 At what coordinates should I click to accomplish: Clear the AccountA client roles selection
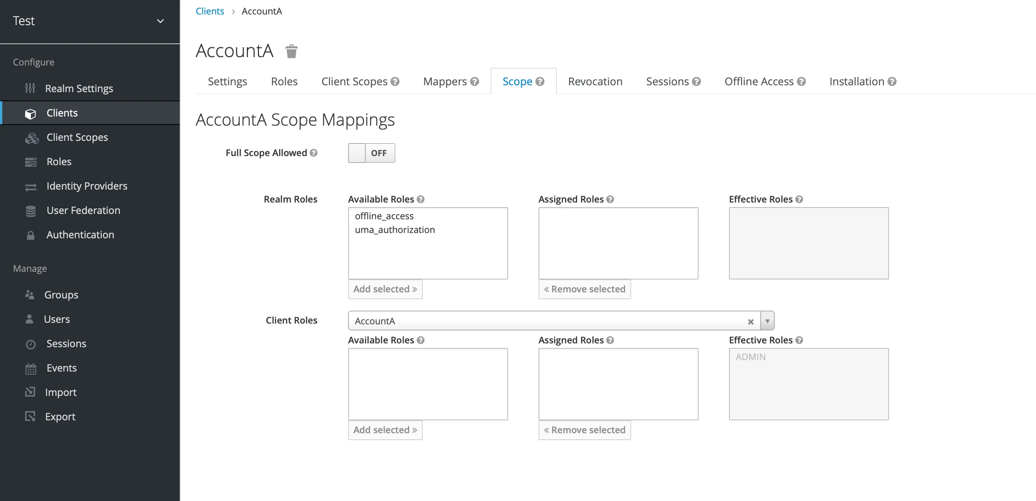(x=750, y=322)
